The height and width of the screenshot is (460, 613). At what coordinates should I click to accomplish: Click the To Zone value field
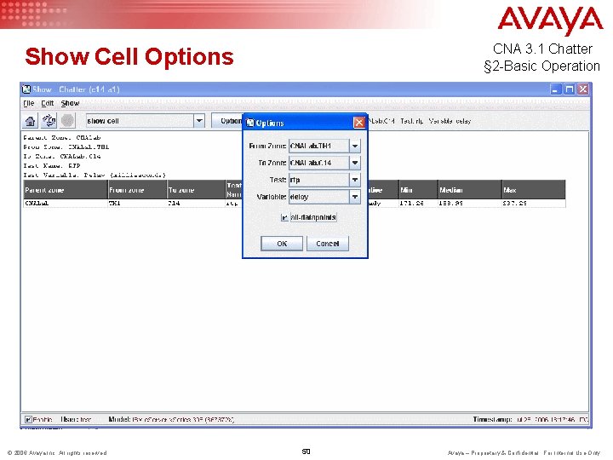319,163
